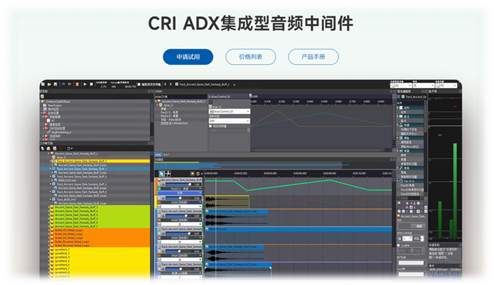Click the first work unit toolbar icon
The height and width of the screenshot is (285, 494).
click(x=42, y=148)
